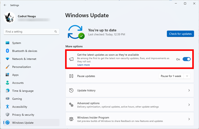Viewport: 199px width, 129px height.
Task: Click the Pause updates label
Action: 86,76
